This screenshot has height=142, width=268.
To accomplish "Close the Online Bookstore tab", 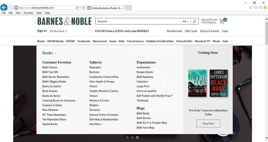I will pos(124,8).
